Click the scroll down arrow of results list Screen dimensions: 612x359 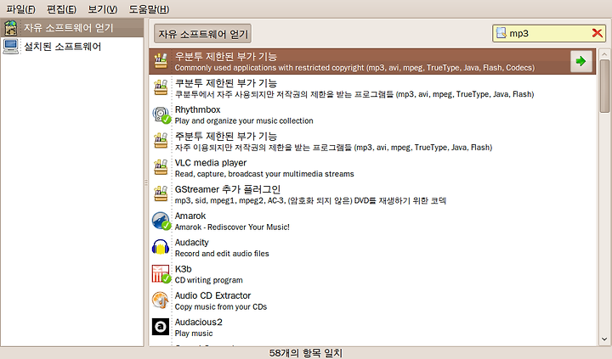[x=604, y=339]
